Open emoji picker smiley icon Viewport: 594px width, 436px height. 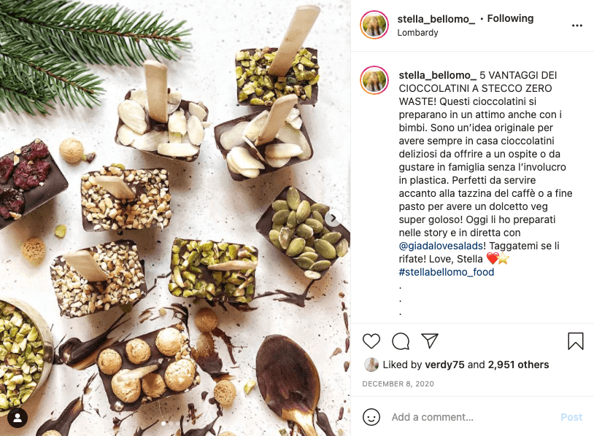[371, 417]
